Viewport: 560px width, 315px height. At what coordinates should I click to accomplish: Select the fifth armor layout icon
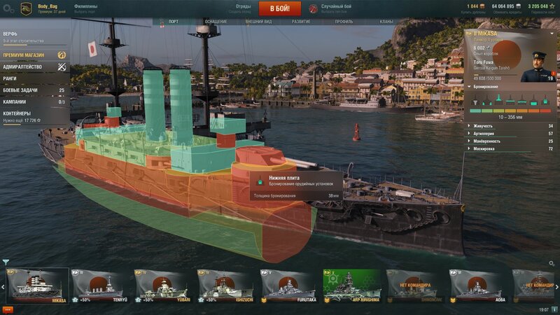[521, 100]
